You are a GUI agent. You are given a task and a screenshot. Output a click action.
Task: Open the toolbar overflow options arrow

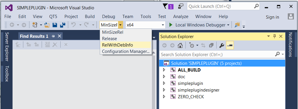[x=244, y=26]
